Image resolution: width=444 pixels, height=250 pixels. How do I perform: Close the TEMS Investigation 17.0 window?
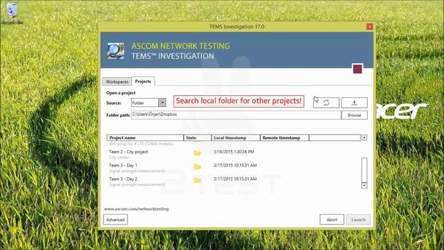tap(369, 26)
